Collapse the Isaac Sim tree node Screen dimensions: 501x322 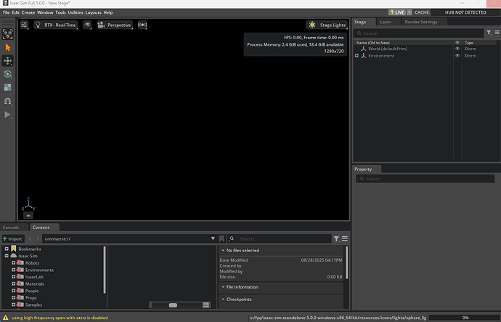(x=7, y=256)
